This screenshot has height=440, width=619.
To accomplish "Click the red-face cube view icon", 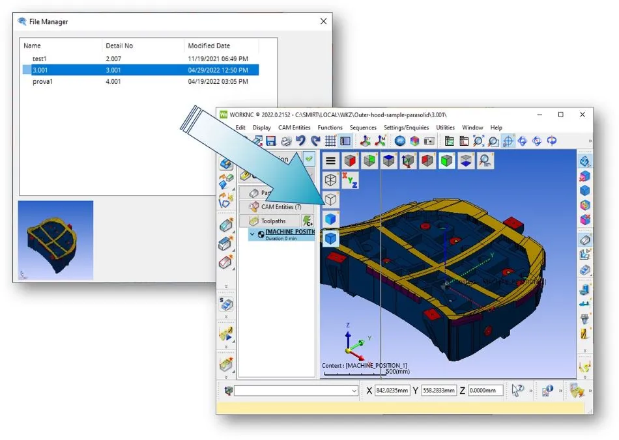I will coord(351,160).
